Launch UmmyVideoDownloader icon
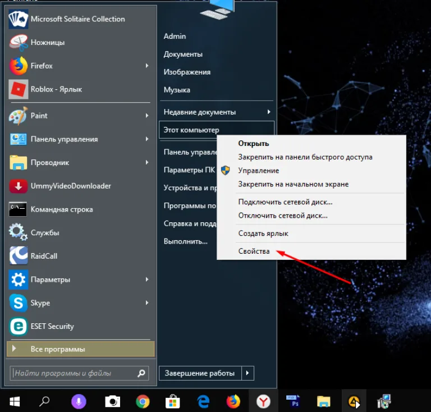 [x=18, y=186]
